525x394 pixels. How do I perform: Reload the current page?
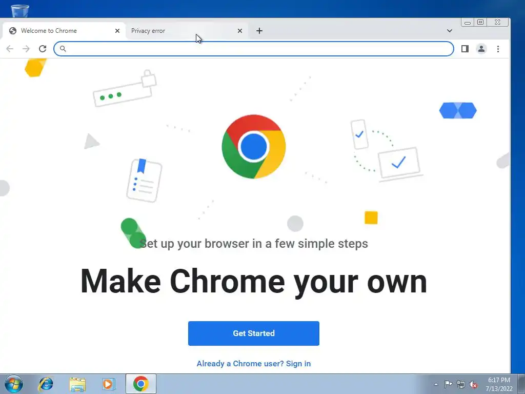pos(43,49)
